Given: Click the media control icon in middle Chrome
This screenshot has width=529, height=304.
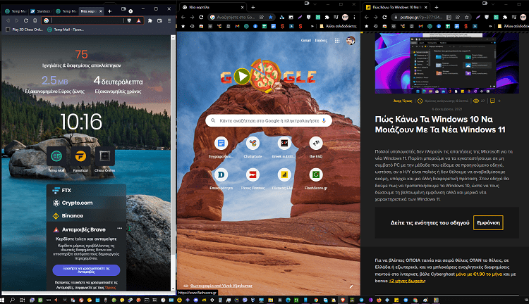Looking at the screenshot, I should click(x=336, y=17).
